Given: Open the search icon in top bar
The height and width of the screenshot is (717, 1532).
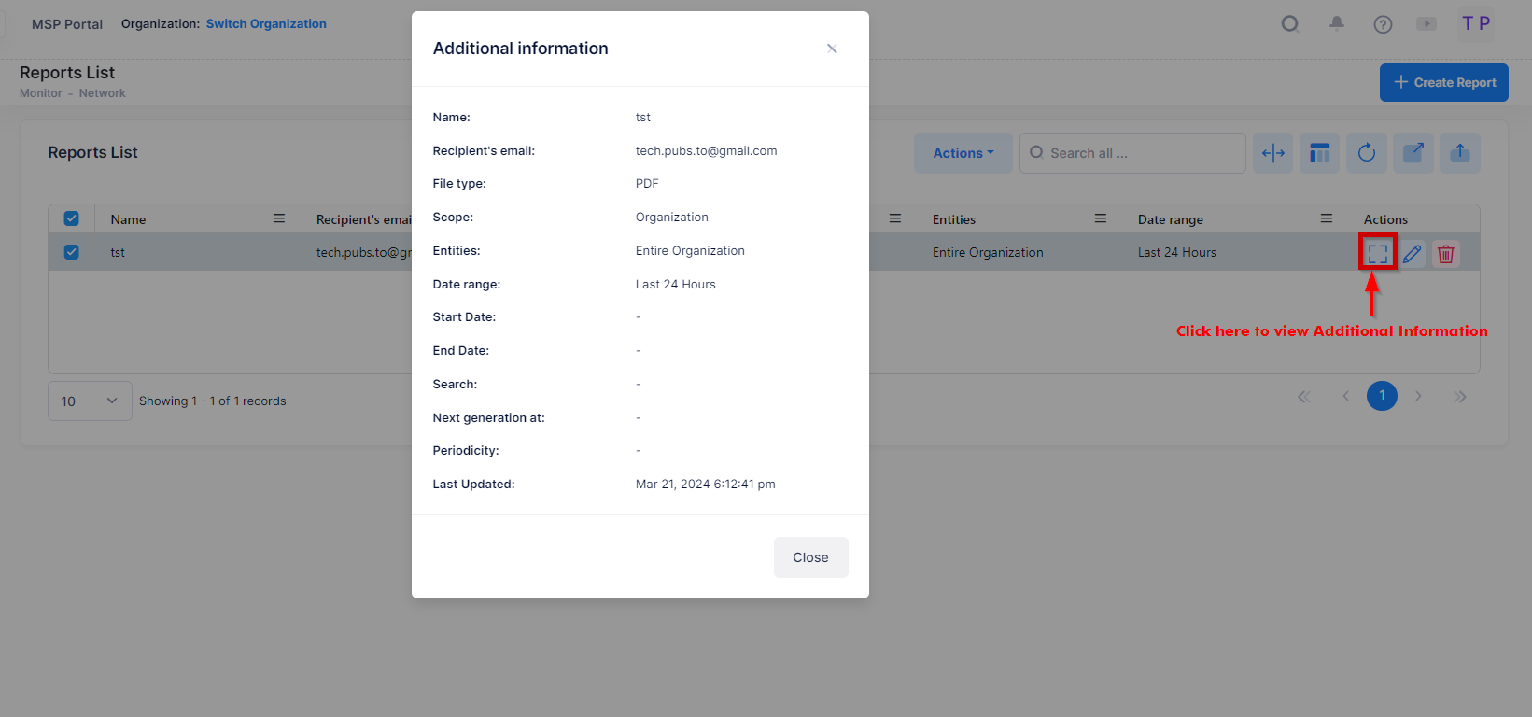Looking at the screenshot, I should pyautogui.click(x=1290, y=24).
